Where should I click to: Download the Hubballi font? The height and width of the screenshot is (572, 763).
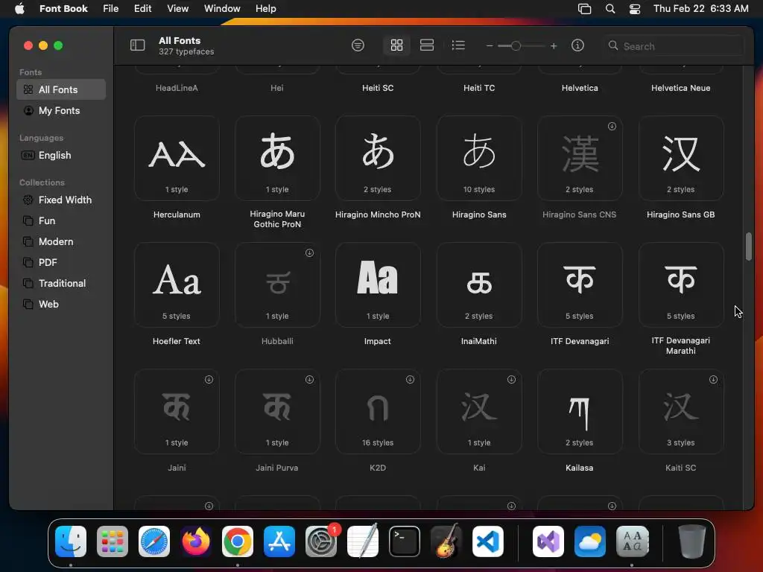[x=309, y=253]
